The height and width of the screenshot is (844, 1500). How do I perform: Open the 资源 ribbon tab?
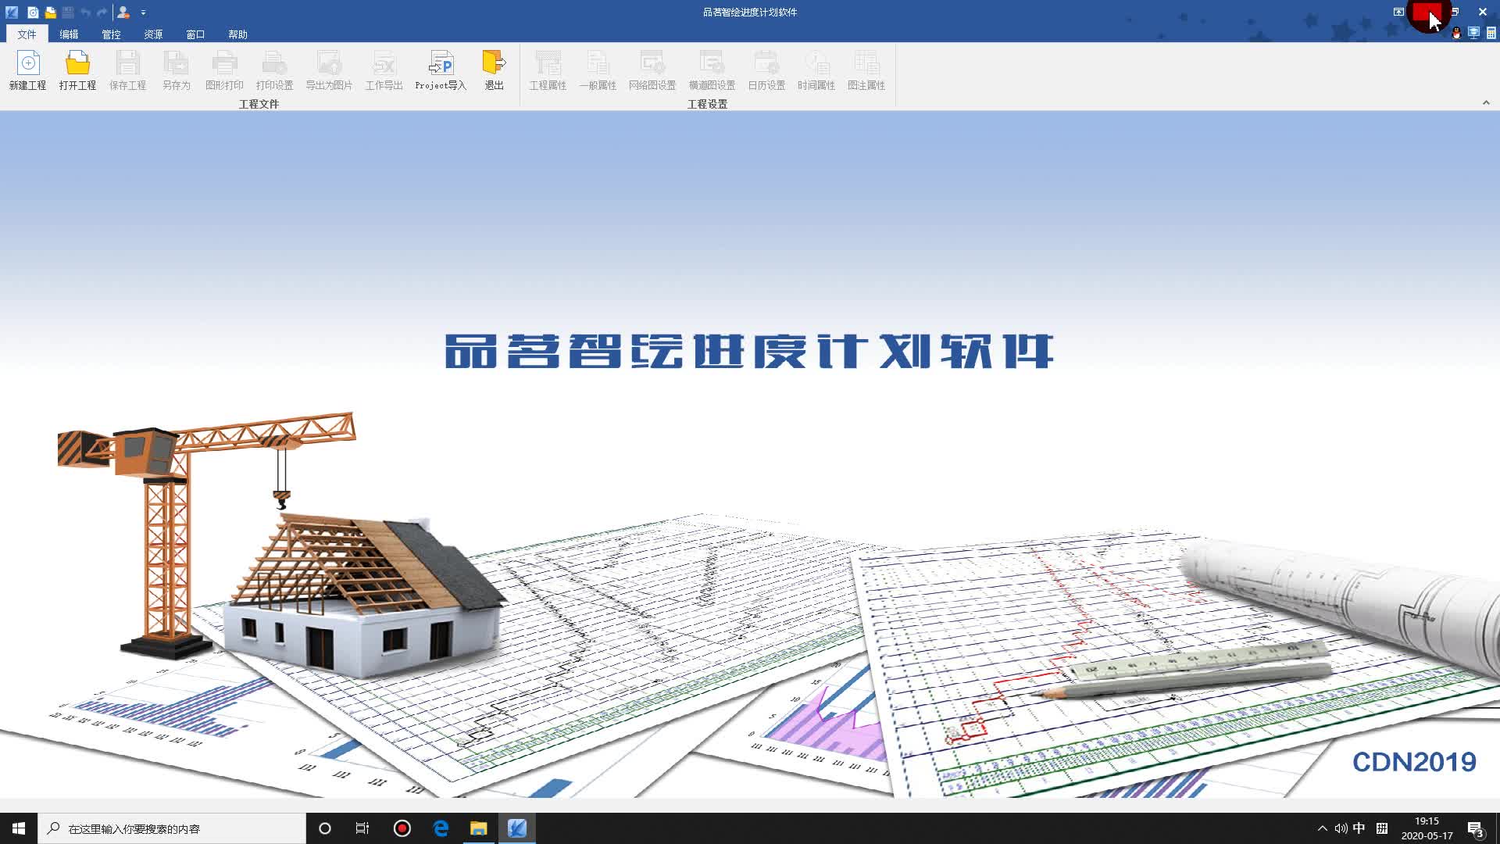click(153, 34)
